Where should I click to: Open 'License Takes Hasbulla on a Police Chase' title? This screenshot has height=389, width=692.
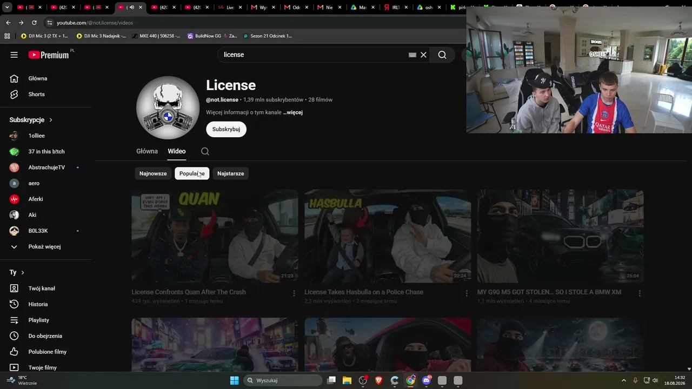[364, 292]
